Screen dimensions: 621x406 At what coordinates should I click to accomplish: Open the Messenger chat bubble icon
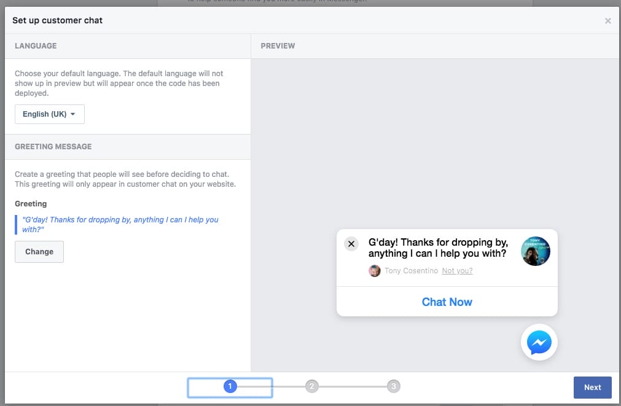(x=538, y=342)
